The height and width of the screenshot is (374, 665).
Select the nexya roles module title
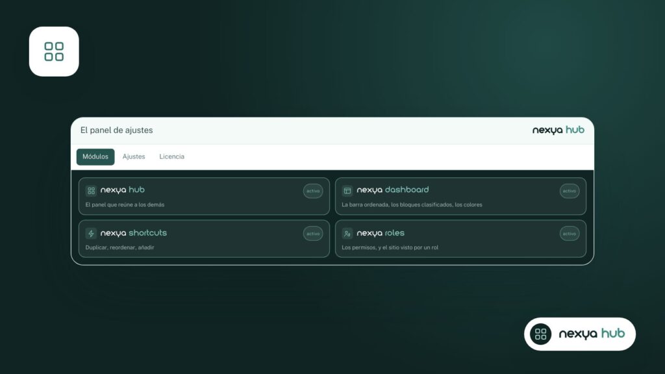point(381,233)
